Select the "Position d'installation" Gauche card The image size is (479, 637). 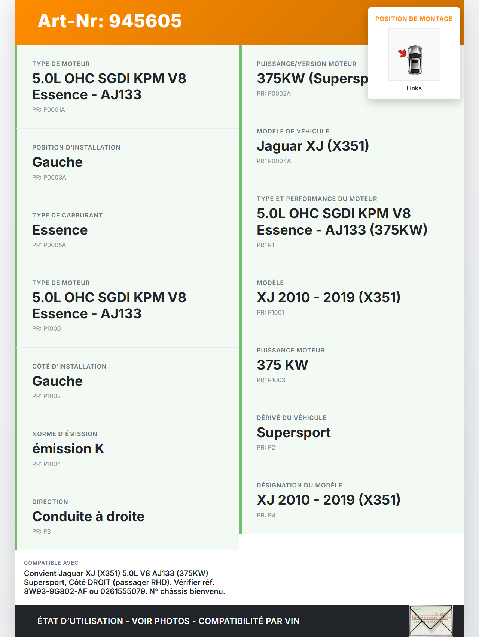pos(127,162)
